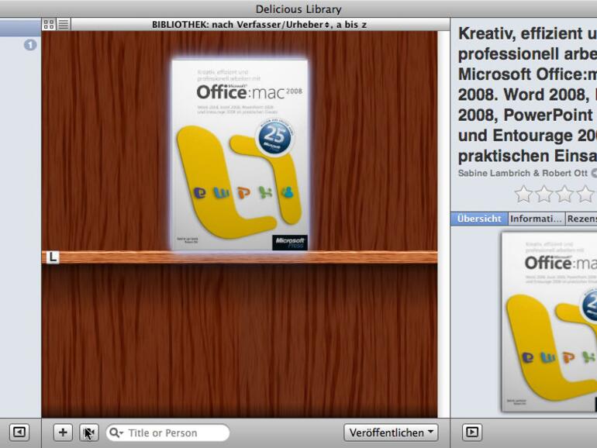Image resolution: width=597 pixels, height=448 pixels.
Task: Rate the book one star
Action: [523, 194]
